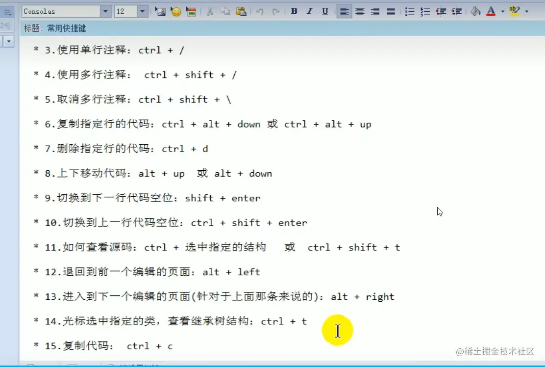Click the undo arrow icon

[260, 11]
